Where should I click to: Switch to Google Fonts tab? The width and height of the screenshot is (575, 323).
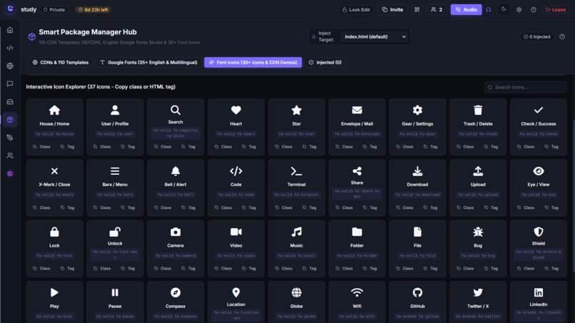[149, 62]
